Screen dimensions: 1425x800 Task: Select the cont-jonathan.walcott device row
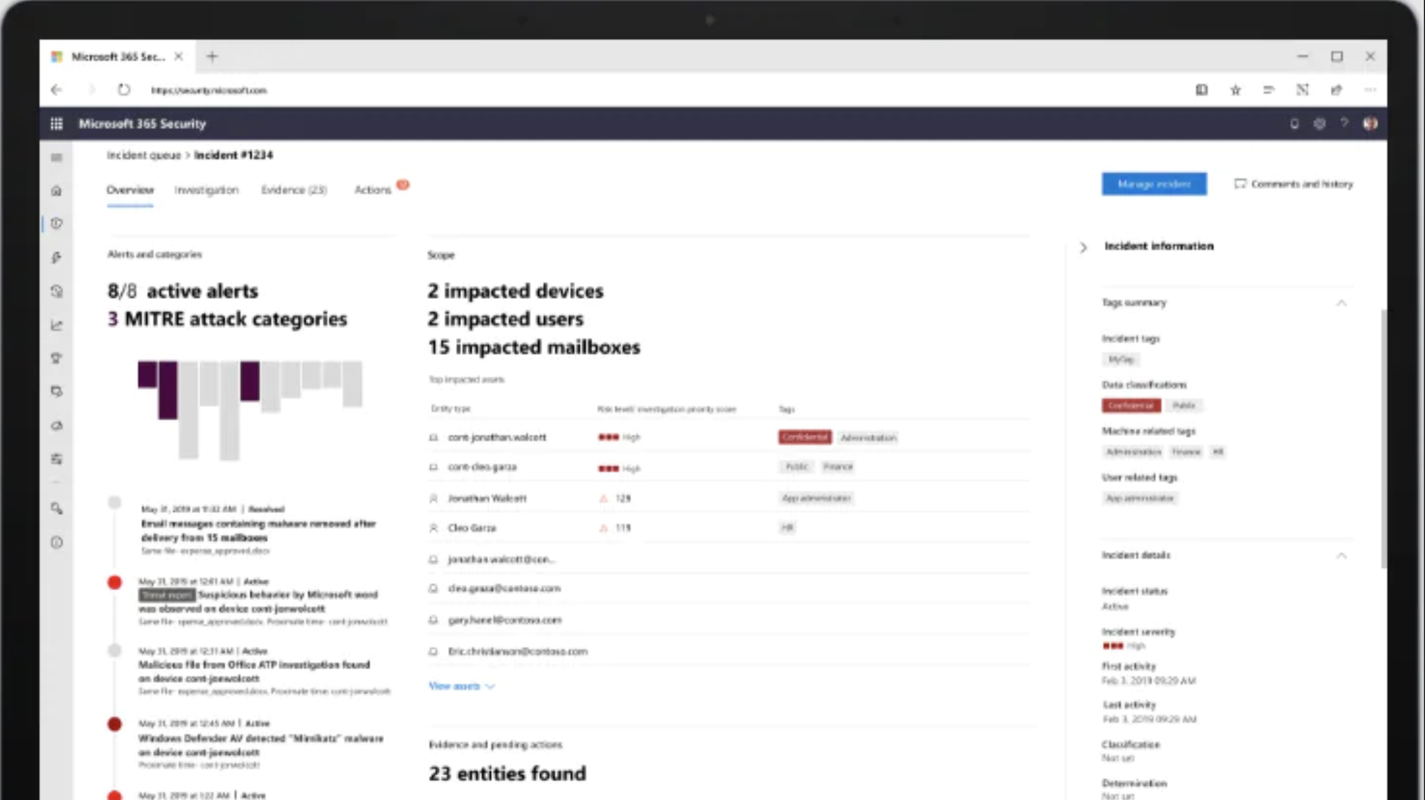pos(729,437)
